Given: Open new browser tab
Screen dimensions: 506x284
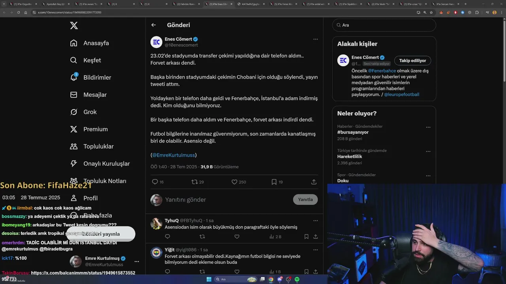Looking at the screenshot, I should click(465, 4).
